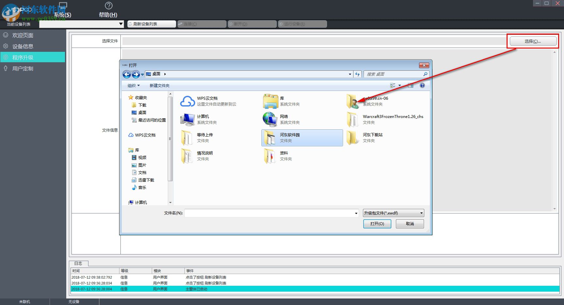Click the program upgrade sidebar icon
564x305 pixels.
6,57
